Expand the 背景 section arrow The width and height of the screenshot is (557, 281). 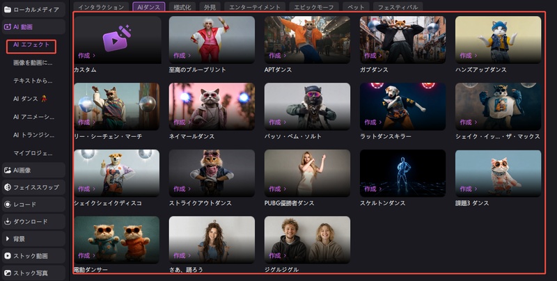pyautogui.click(x=8, y=239)
